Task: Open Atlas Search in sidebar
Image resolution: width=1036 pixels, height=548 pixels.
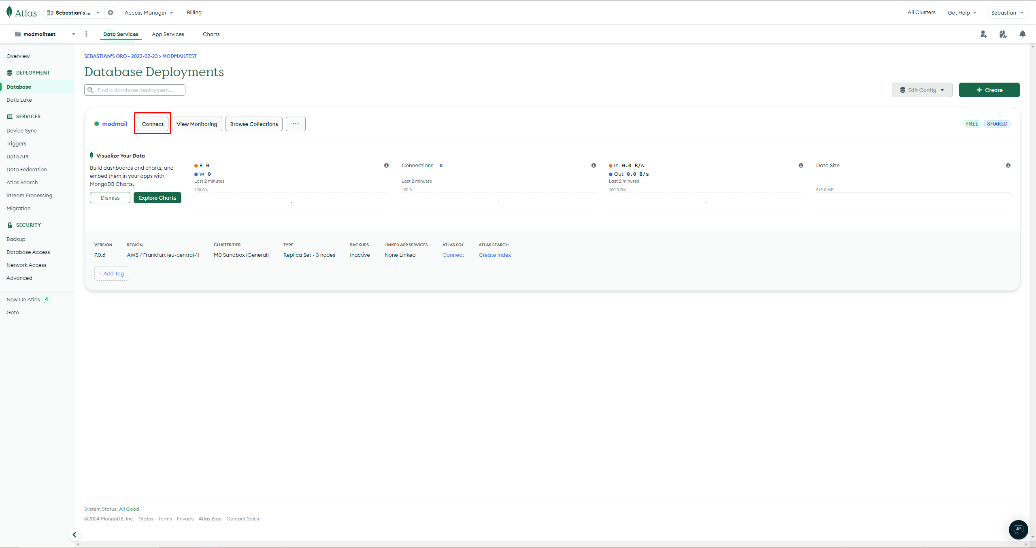Action: click(22, 182)
